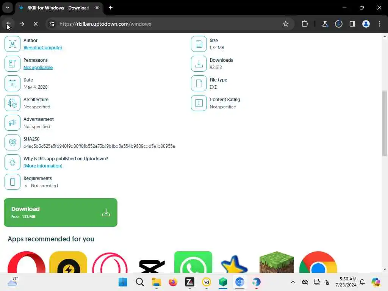Open the clock showing 5:50 AM
This screenshot has width=388, height=291.
[346, 282]
